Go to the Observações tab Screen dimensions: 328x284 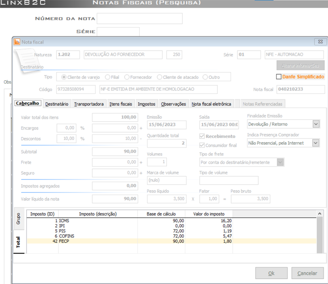pos(173,104)
